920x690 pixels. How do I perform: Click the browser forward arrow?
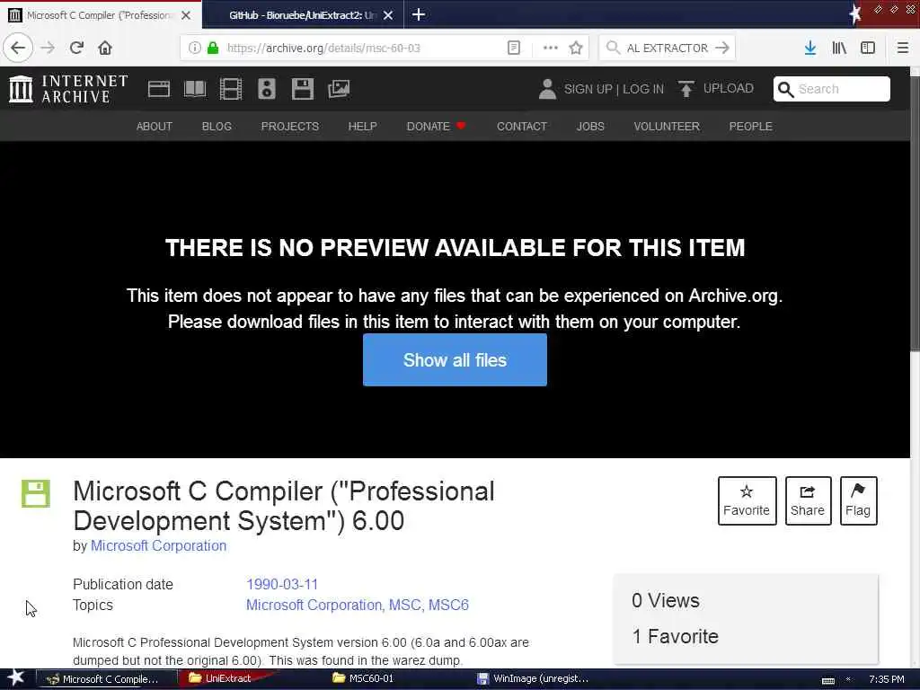point(48,48)
